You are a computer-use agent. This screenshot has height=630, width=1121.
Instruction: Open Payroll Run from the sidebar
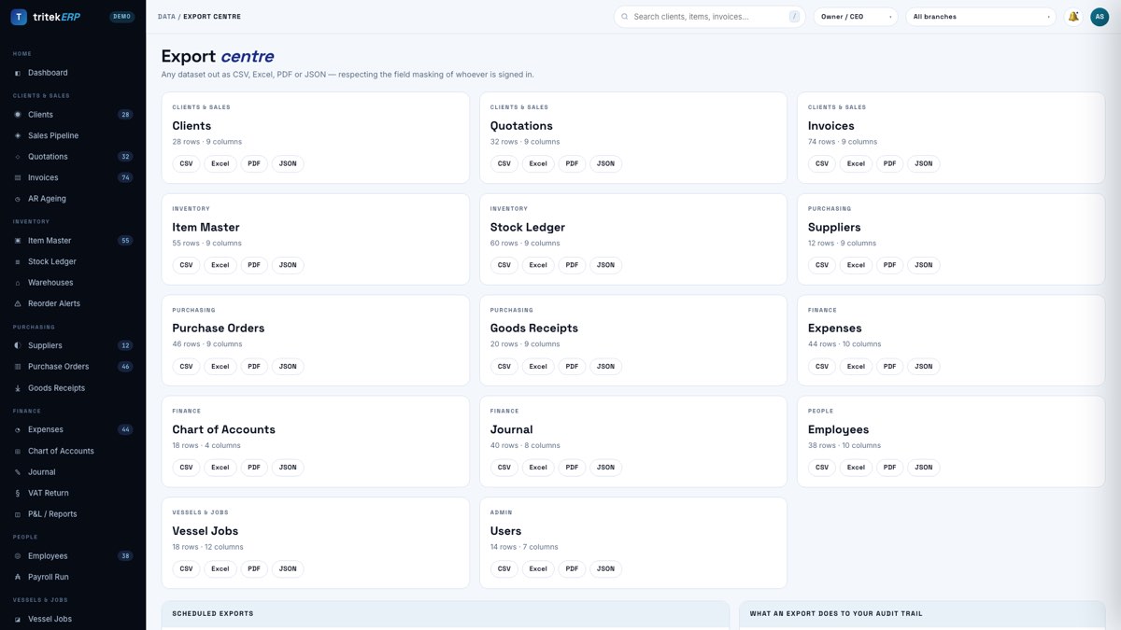click(x=73, y=577)
